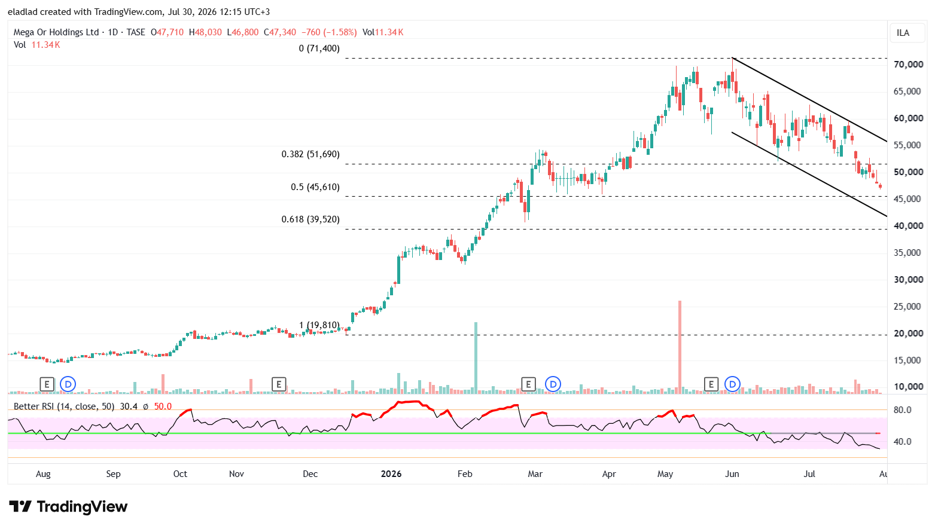This screenshot has height=529, width=935.
Task: Click the dividend D marker near August
Action: pyautogui.click(x=68, y=384)
